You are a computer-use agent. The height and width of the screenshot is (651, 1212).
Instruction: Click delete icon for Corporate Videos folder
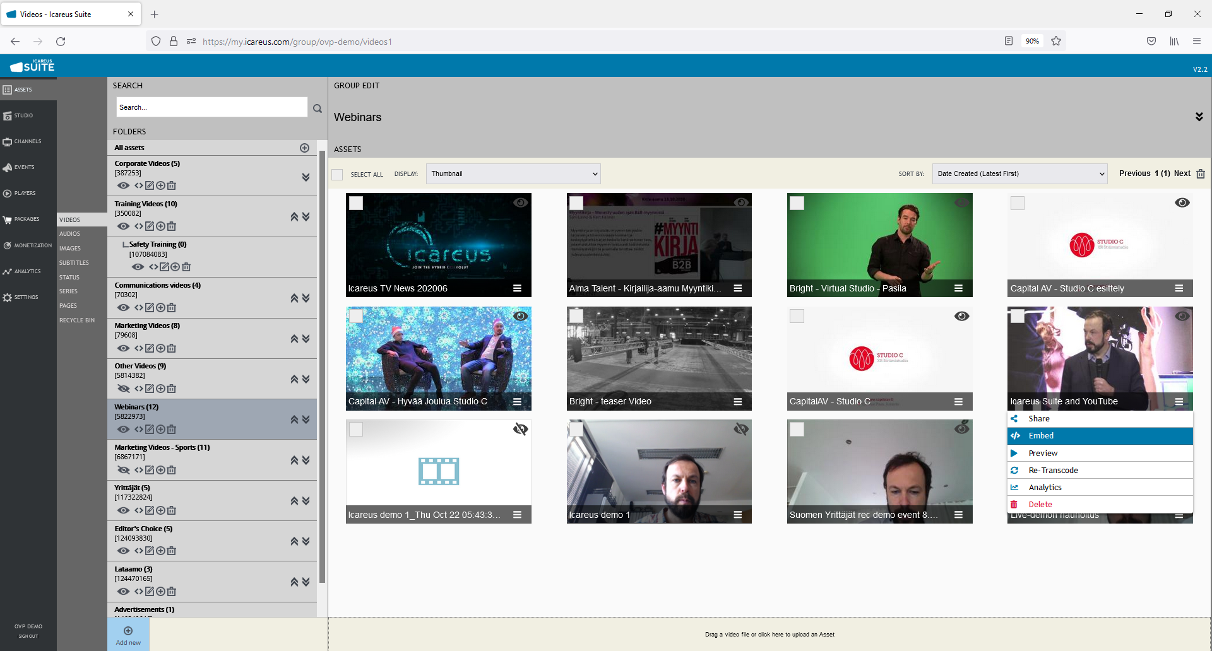point(172,185)
